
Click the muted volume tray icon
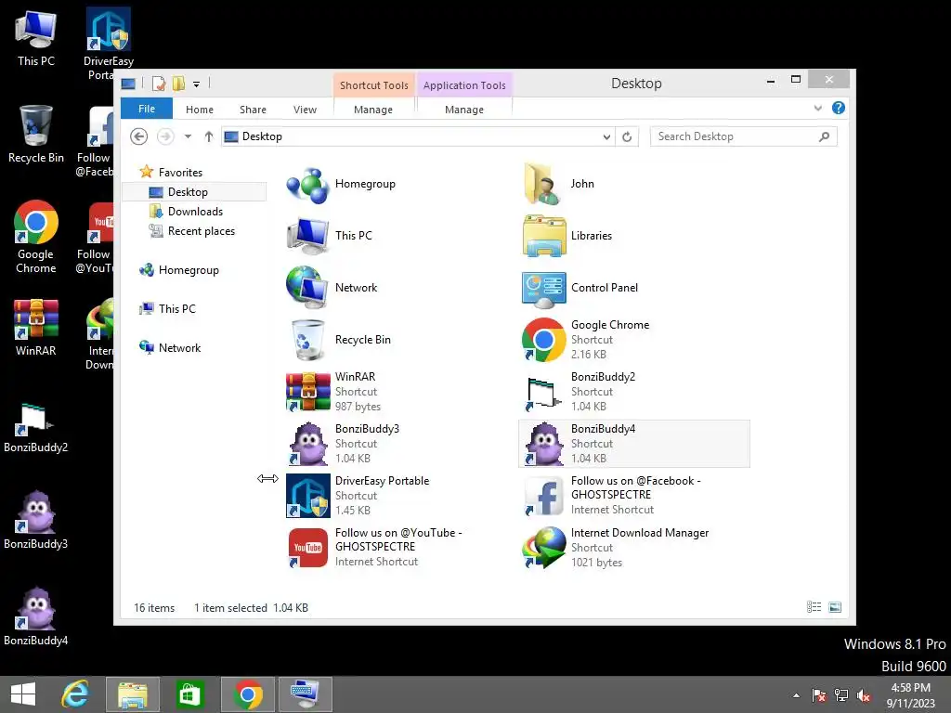[864, 695]
